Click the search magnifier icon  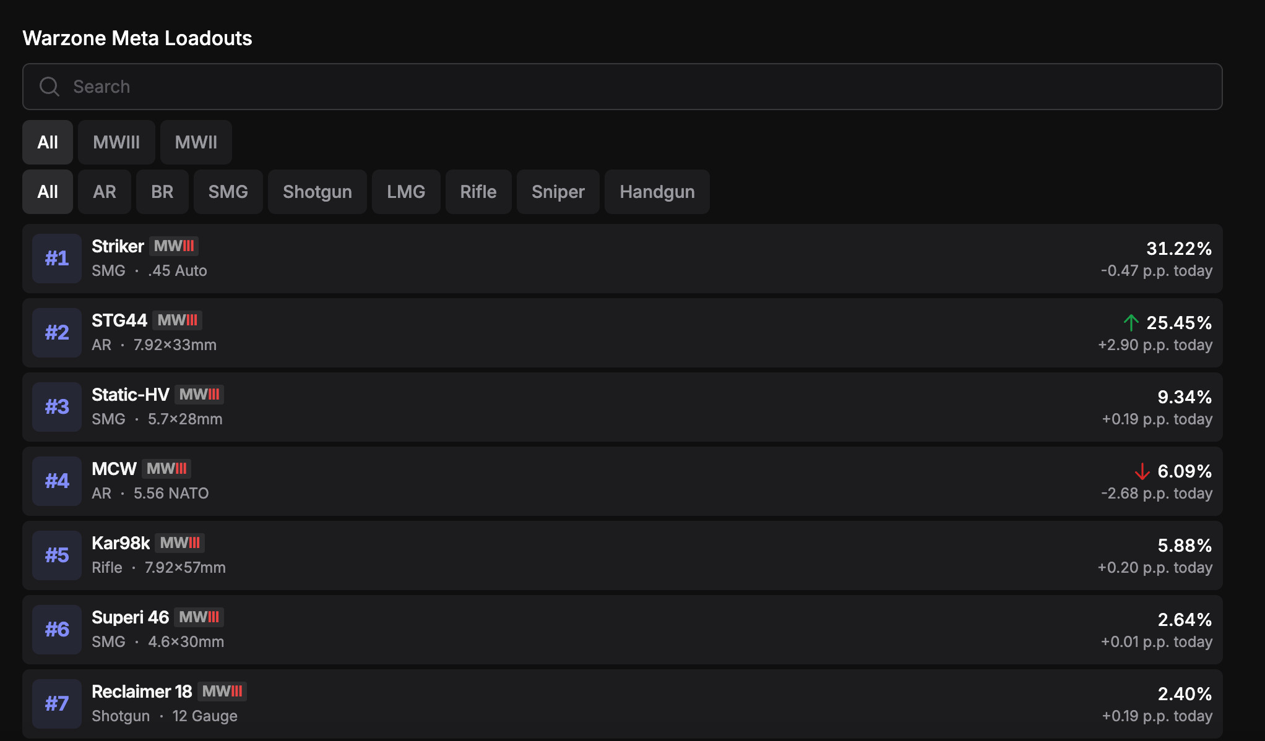point(50,87)
